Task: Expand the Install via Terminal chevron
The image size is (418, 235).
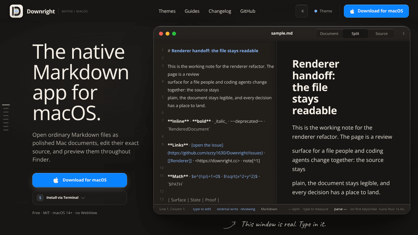Action: (83, 198)
